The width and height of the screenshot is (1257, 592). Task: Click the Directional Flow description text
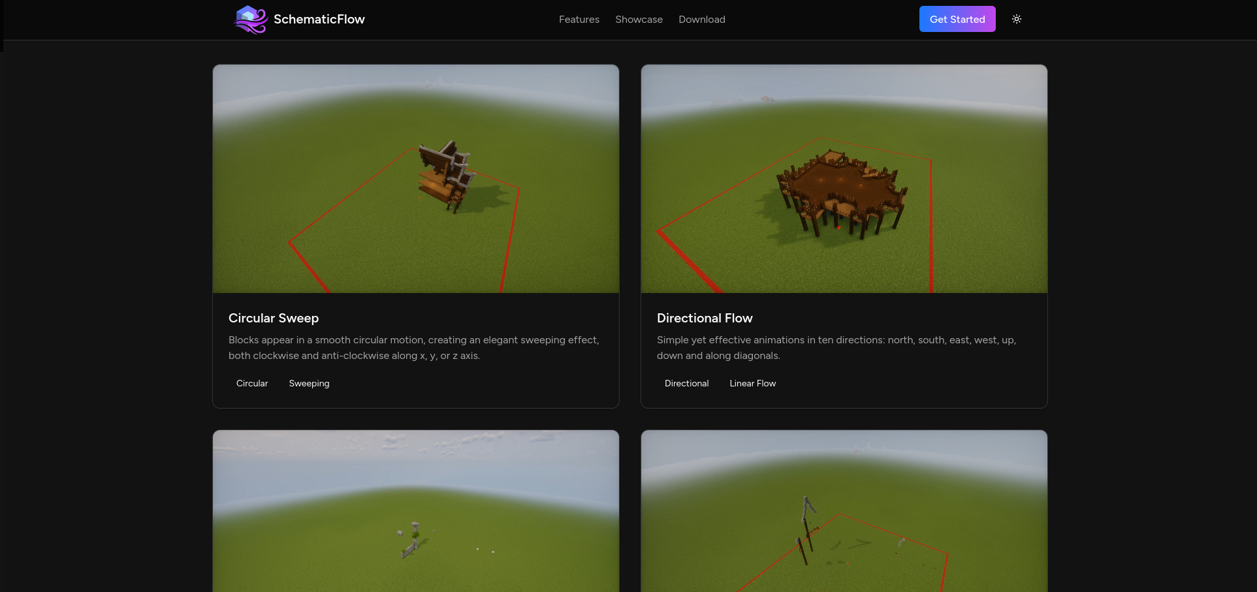click(x=836, y=348)
